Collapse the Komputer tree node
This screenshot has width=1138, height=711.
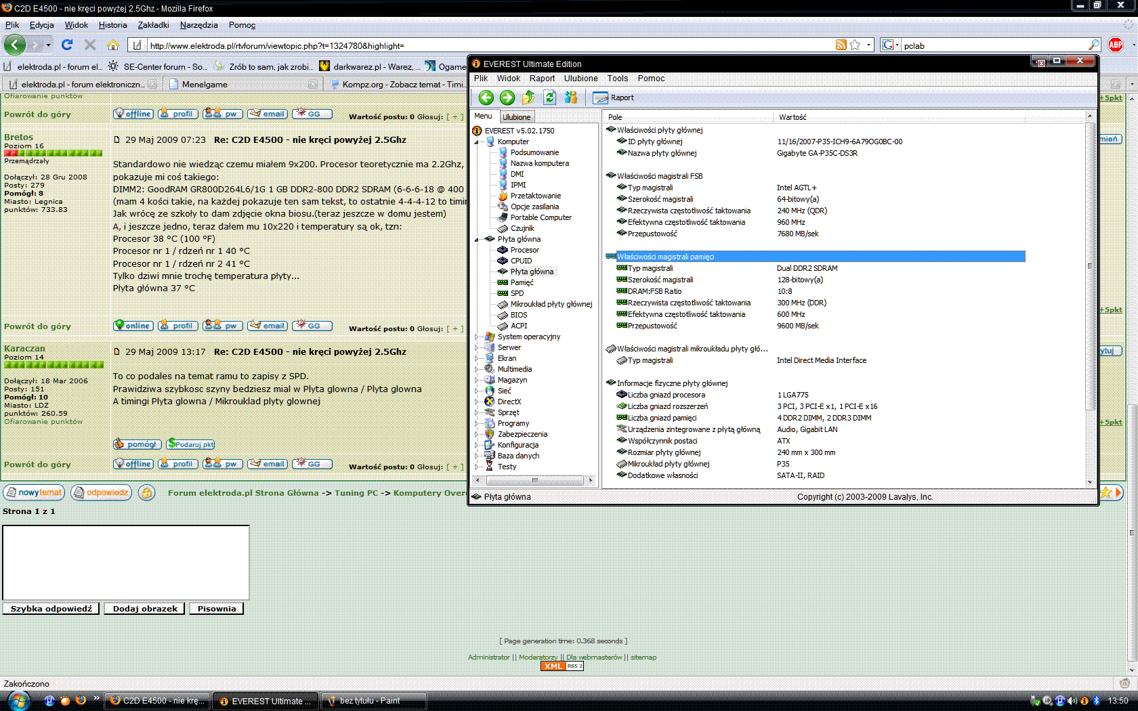tap(476, 142)
